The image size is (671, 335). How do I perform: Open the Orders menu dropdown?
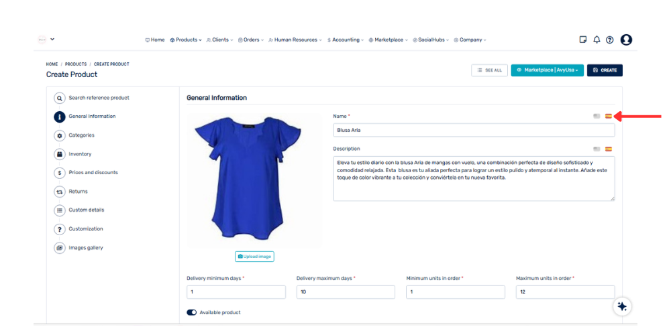(251, 40)
